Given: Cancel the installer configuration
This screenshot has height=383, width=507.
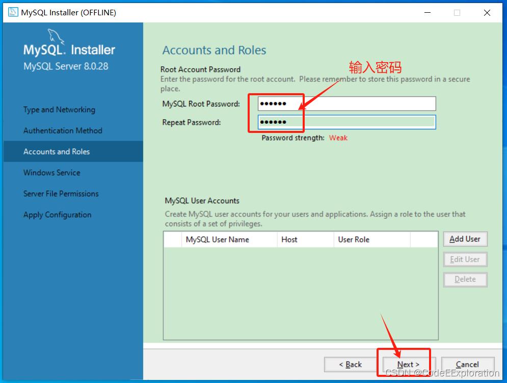Looking at the screenshot, I should (468, 364).
